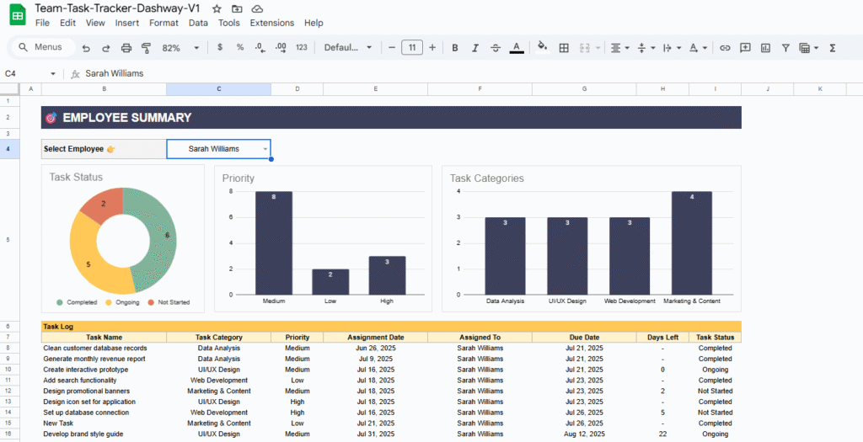
Task: Open the borders tool
Action: [564, 48]
